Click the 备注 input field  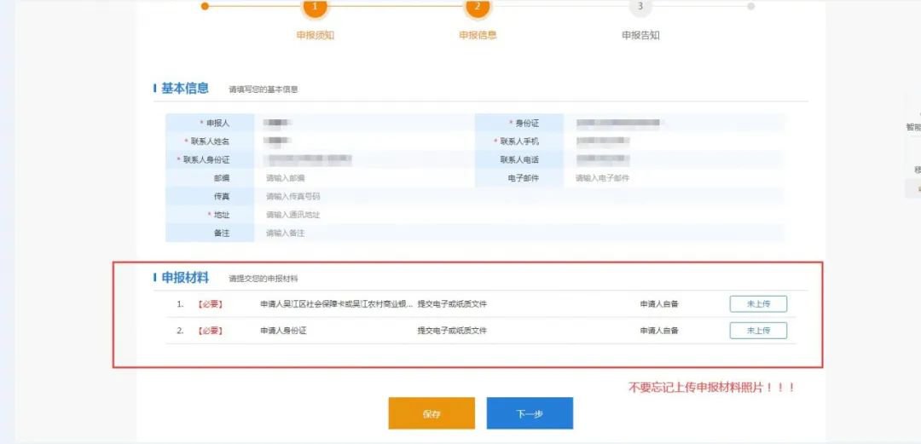518,234
